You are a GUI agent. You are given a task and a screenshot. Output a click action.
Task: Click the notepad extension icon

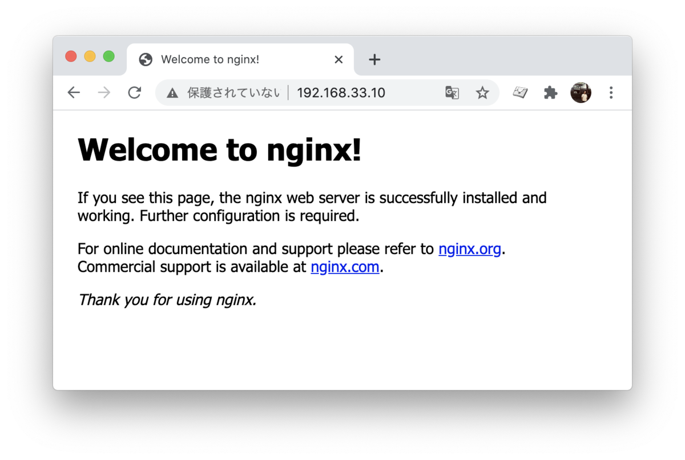click(x=520, y=92)
